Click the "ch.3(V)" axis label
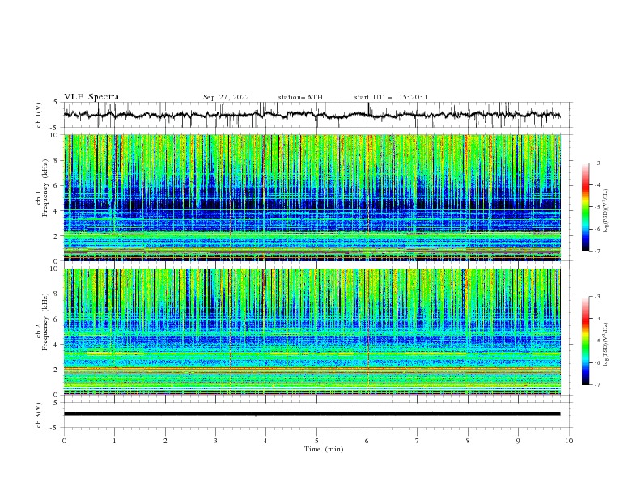This screenshot has height=495, width=641. [39, 415]
